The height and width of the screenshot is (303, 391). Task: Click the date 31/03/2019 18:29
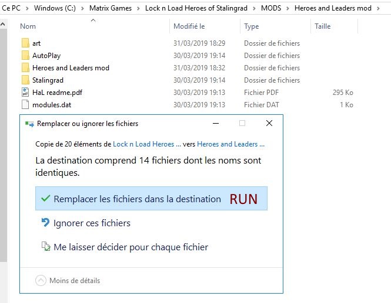tap(199, 43)
